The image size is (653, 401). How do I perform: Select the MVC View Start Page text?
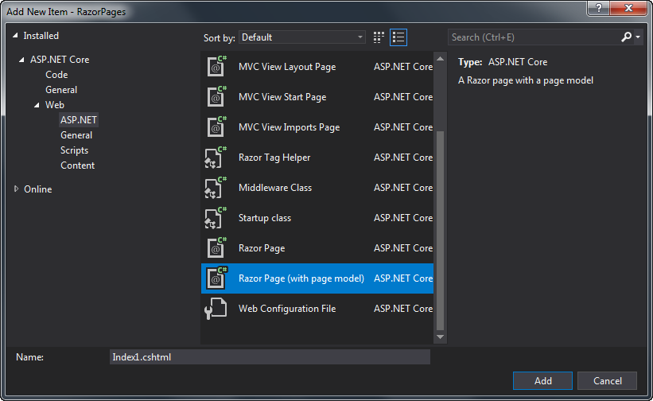(x=282, y=97)
